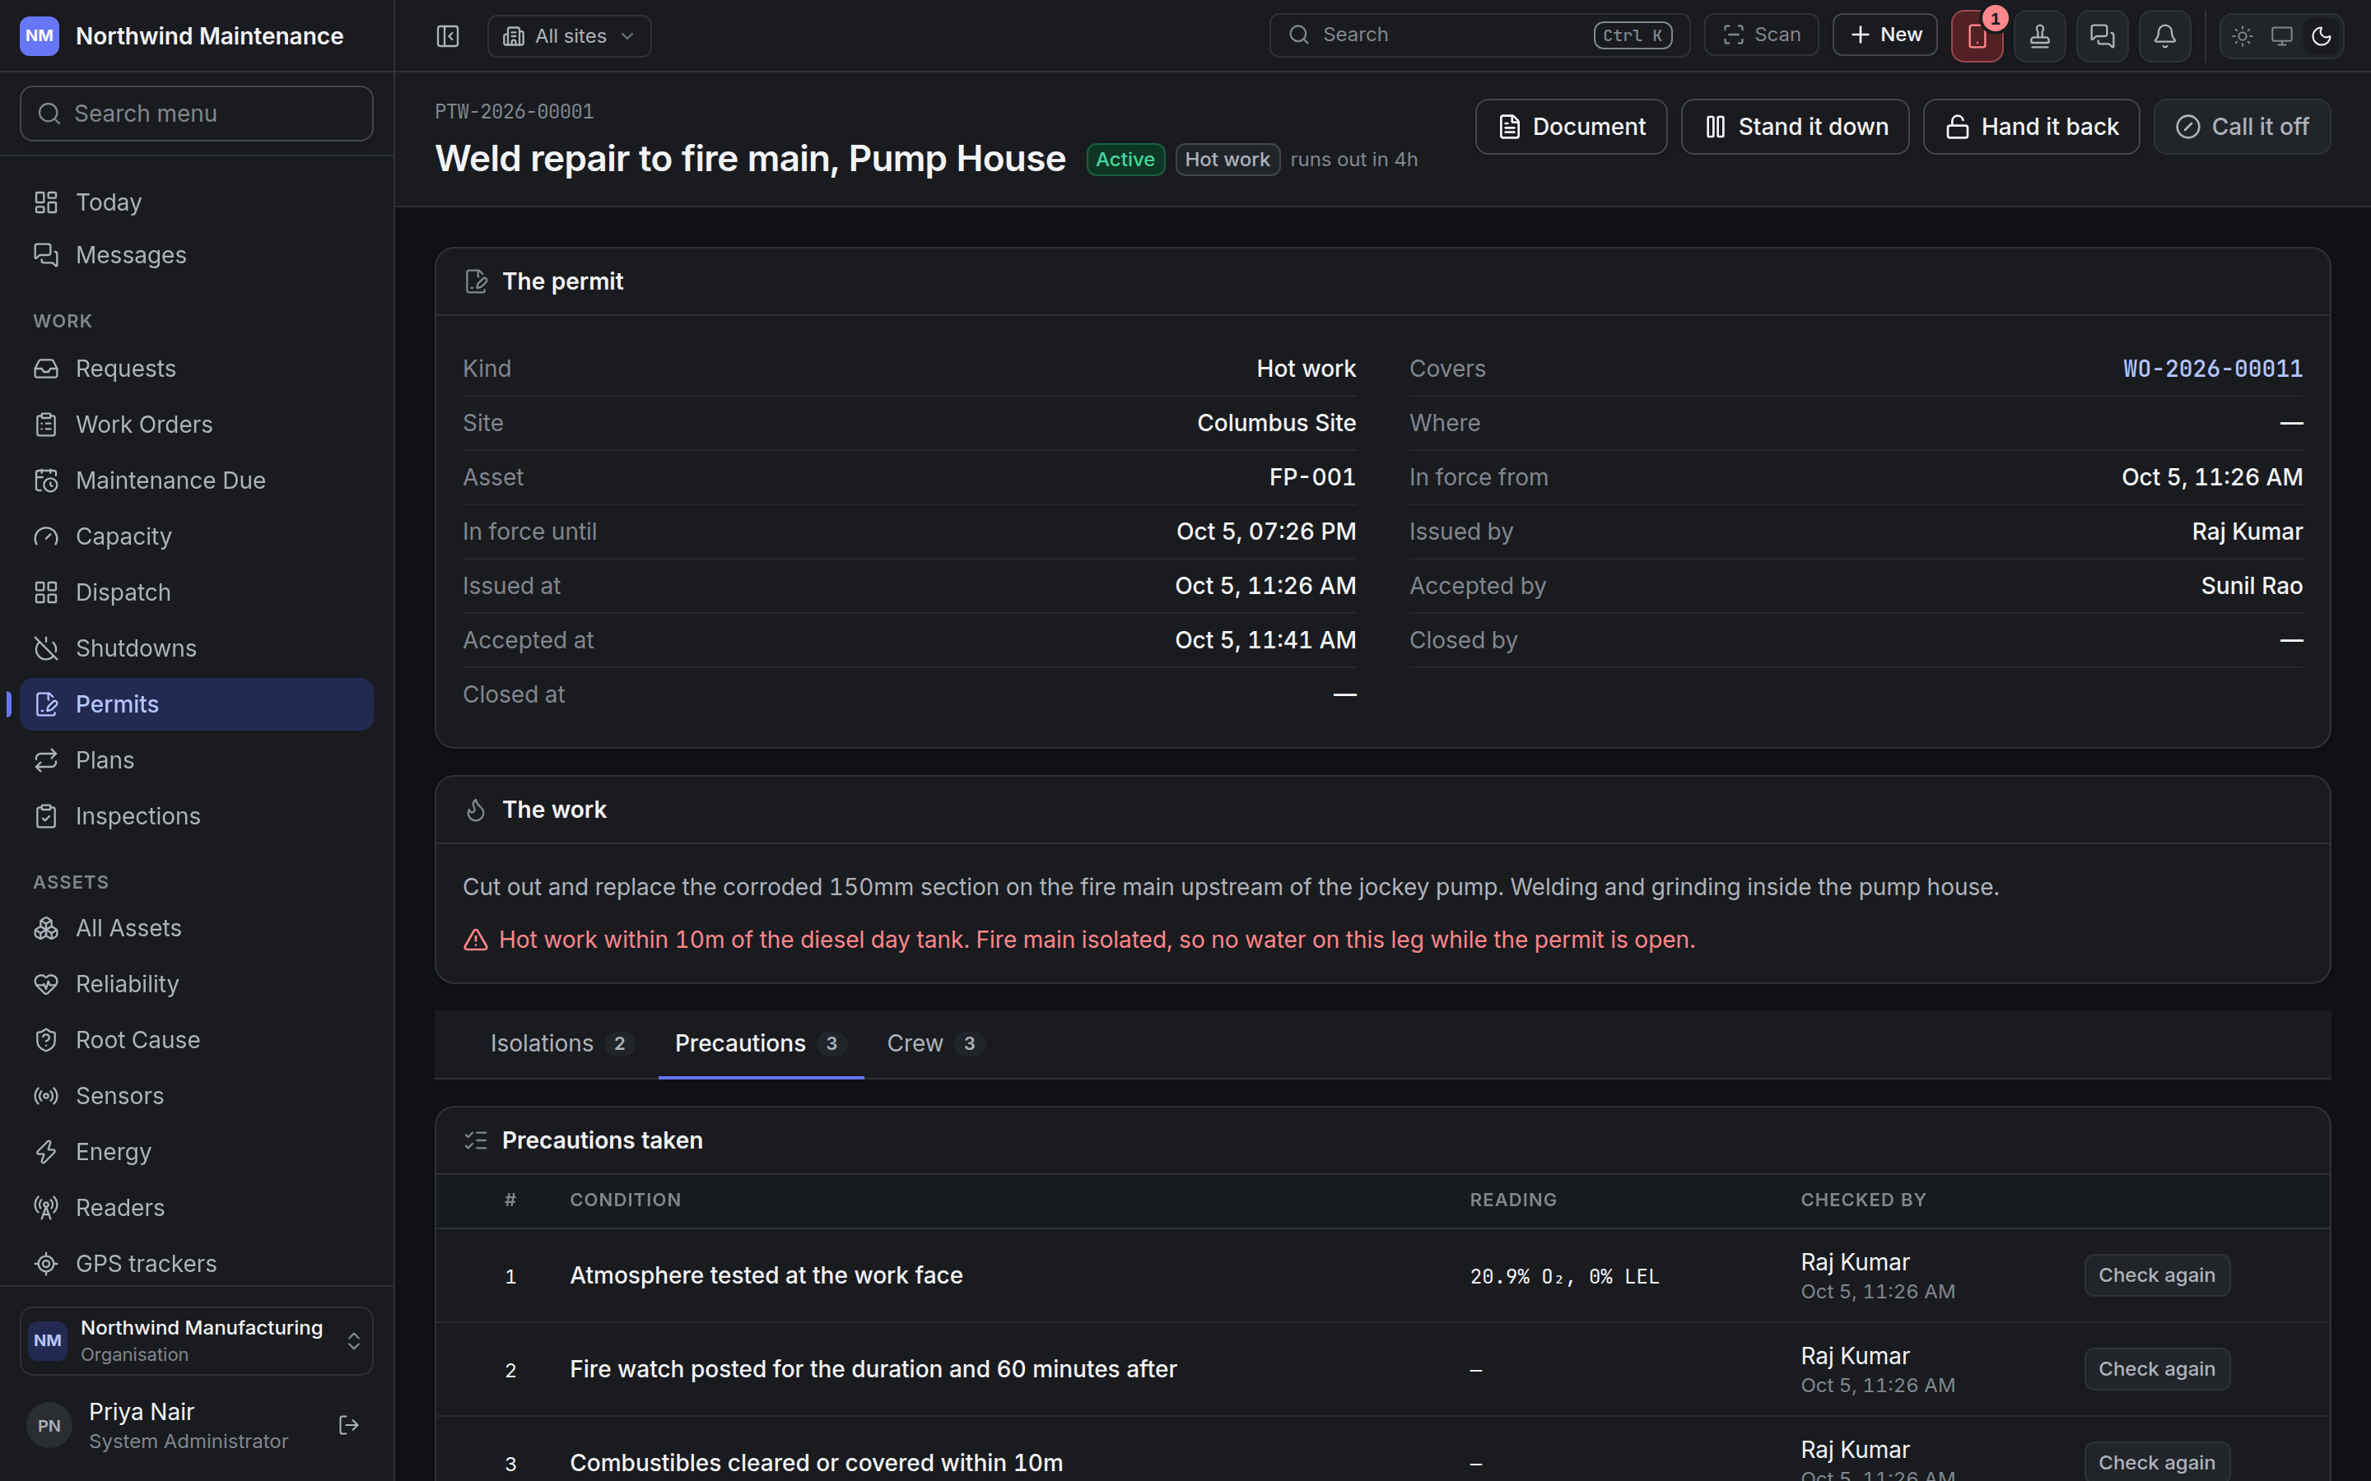This screenshot has height=1481, width=2371.
Task: Switch to light theme sun icon
Action: coord(2242,36)
